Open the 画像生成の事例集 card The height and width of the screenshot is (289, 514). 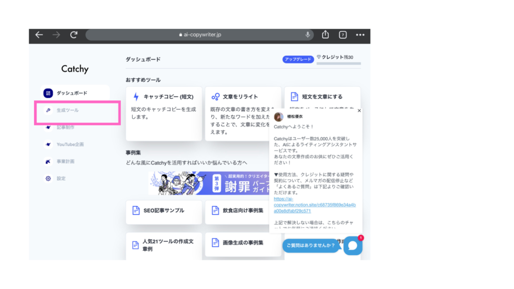243,244
